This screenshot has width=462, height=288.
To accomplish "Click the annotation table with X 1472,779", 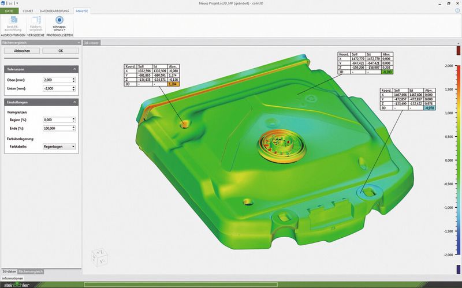I will pyautogui.click(x=366, y=63).
